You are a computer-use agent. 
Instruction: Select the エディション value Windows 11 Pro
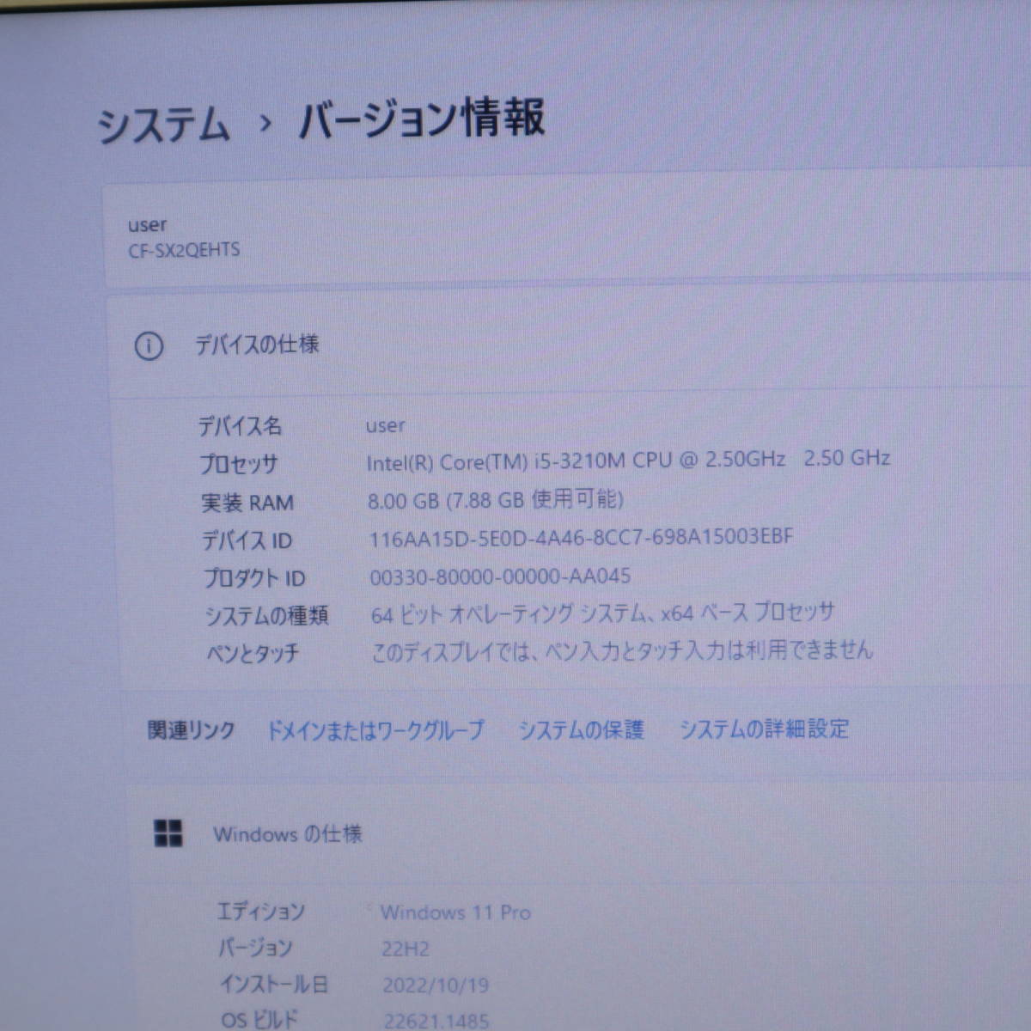[456, 912]
